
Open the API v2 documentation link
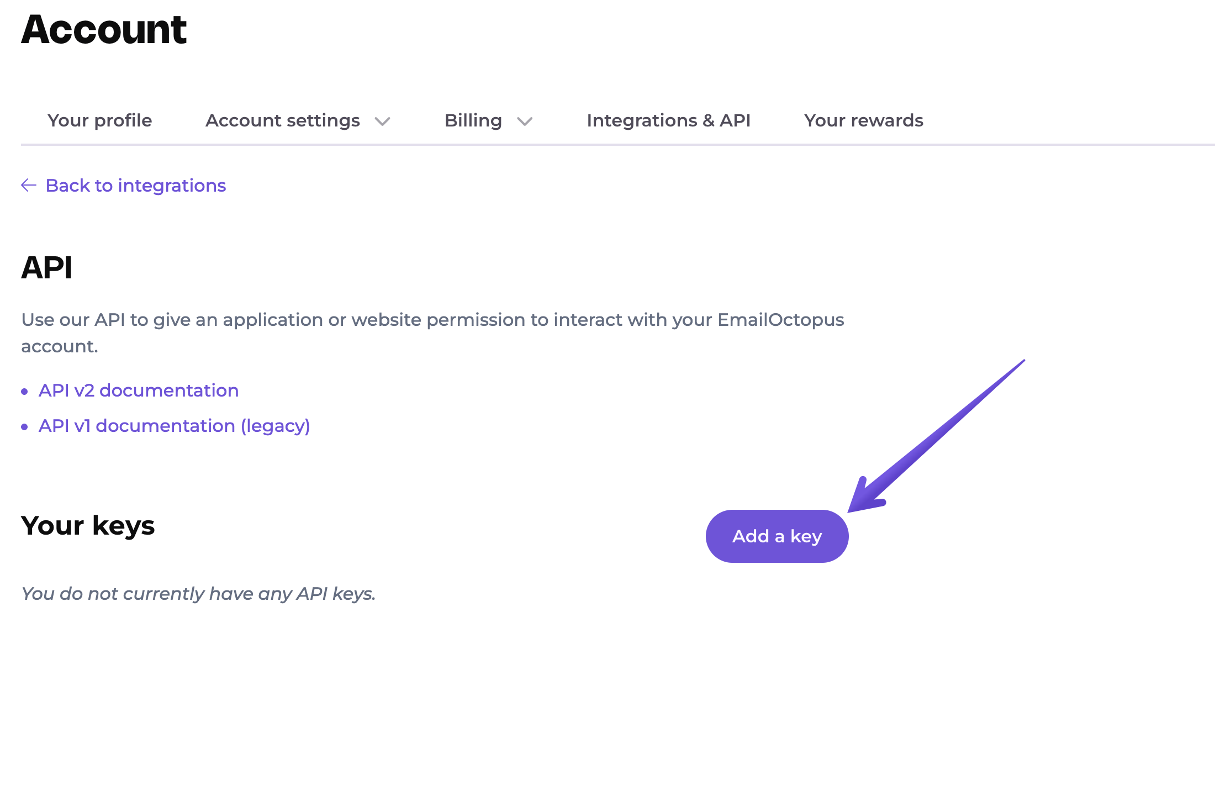139,390
